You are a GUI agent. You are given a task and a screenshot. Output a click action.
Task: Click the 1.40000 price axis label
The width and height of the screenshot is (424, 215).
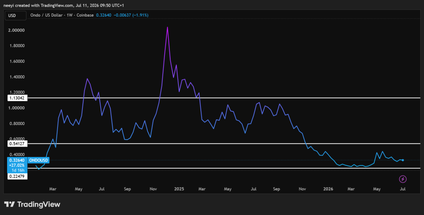pos(17,77)
